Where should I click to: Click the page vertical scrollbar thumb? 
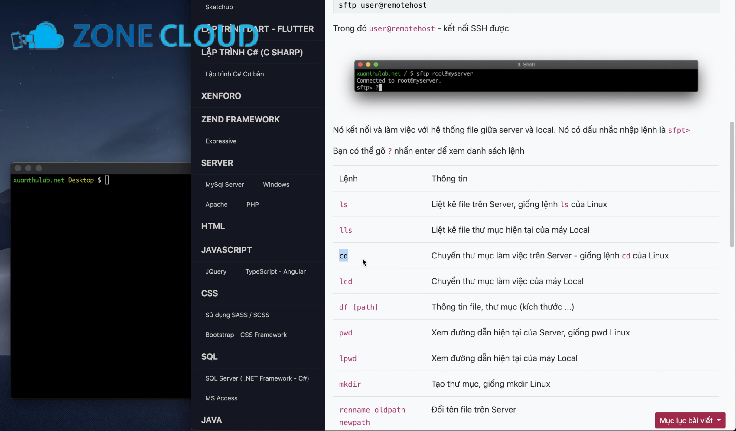pyautogui.click(x=732, y=184)
